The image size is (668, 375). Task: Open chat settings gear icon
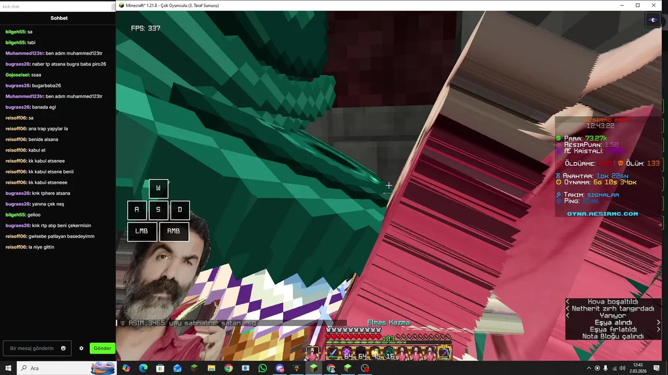click(81, 348)
